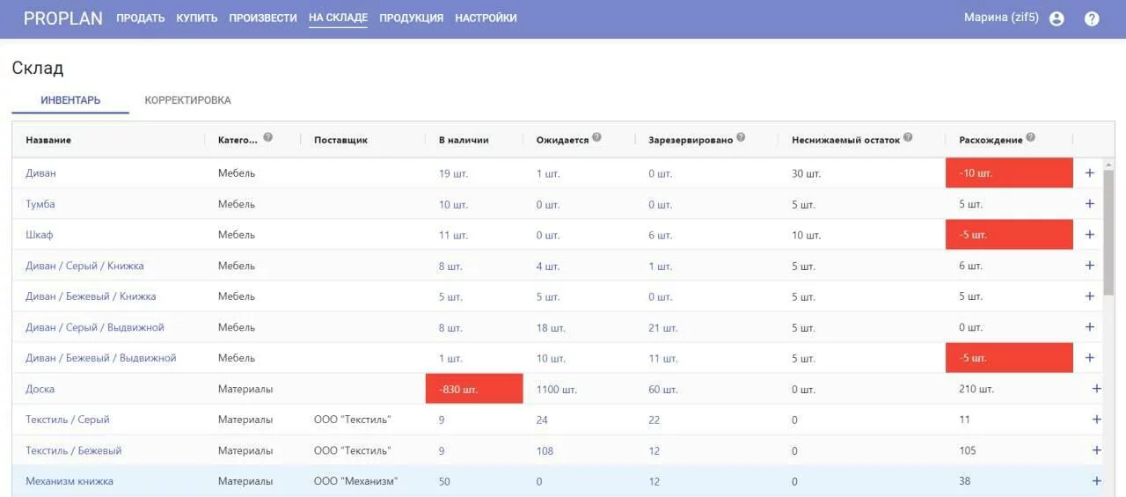Click ООО "Текстиль" supplier in Текстиль / Серый row
Screen dimensions: 1126x497
352,420
